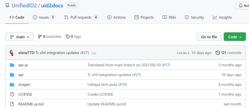Screen dimensions: 249x108
Task: Open the Issues tab
Action: 44,17
